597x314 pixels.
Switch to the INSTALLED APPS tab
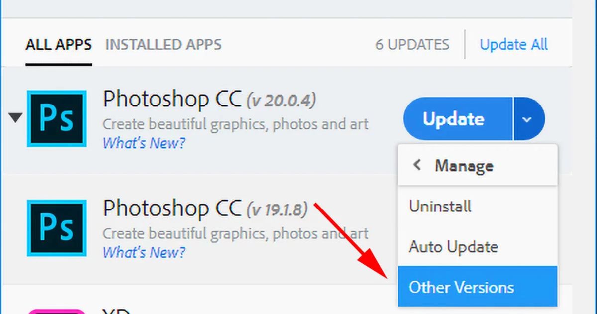click(163, 45)
